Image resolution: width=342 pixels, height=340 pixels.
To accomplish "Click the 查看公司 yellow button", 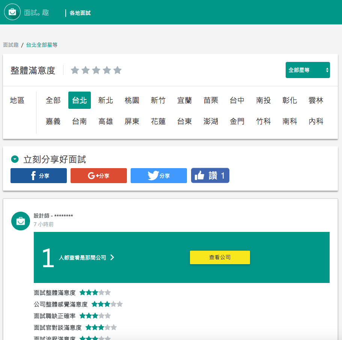I will [220, 257].
